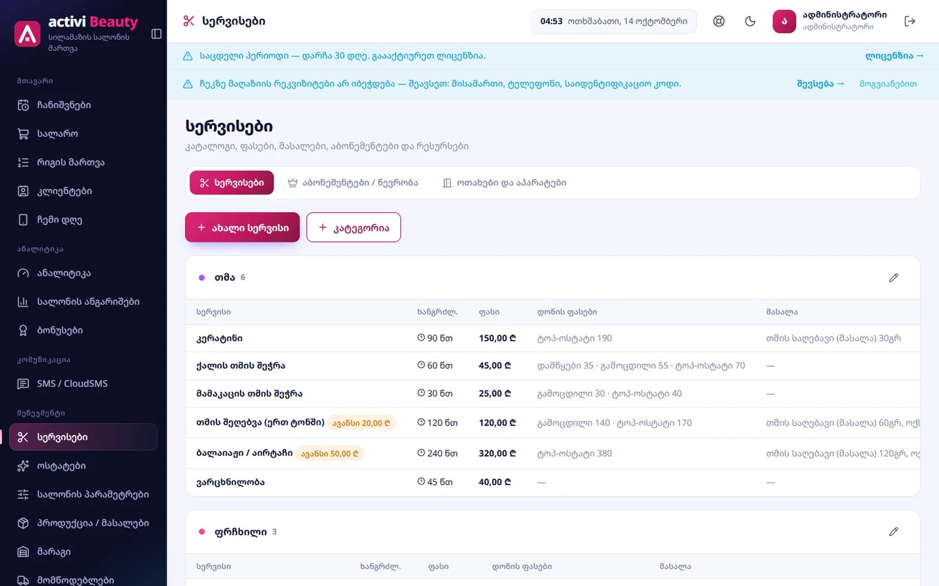Click the შევსება link in the banner
This screenshot has height=586, width=939.
(820, 84)
